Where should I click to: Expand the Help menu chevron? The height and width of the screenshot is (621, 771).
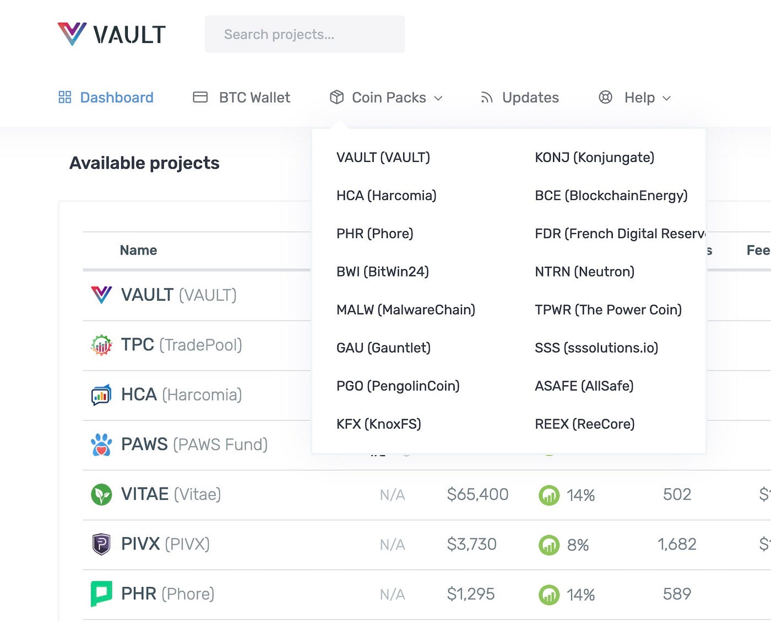[x=666, y=98]
